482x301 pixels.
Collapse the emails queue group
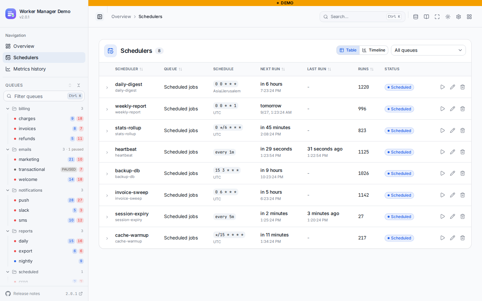(x=8, y=149)
